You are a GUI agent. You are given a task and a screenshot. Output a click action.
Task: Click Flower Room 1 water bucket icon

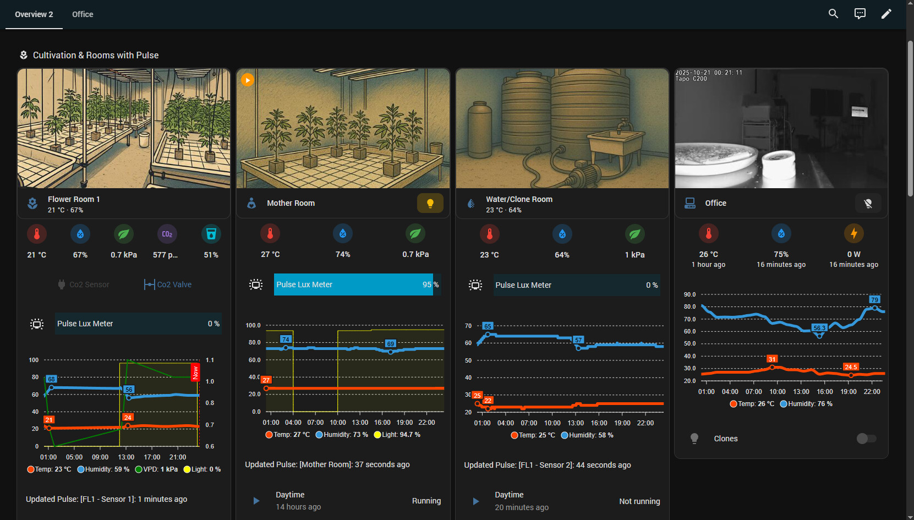(211, 234)
